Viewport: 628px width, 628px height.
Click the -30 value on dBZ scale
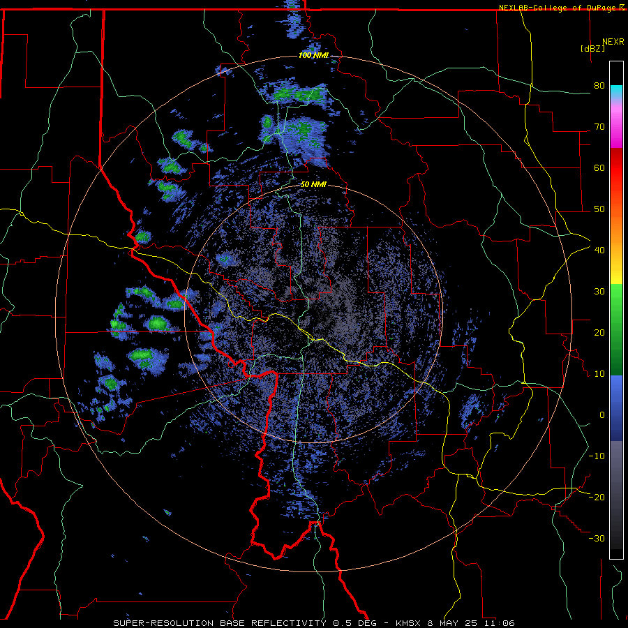(x=597, y=539)
